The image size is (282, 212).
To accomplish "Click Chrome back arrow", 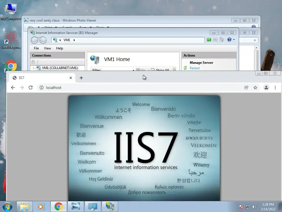I will pos(13,88).
